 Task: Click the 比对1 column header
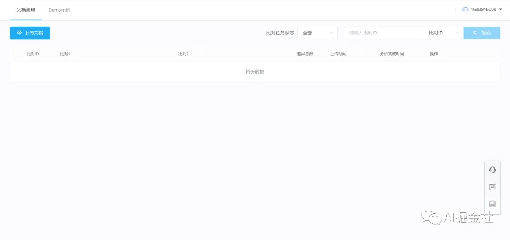[x=65, y=54]
